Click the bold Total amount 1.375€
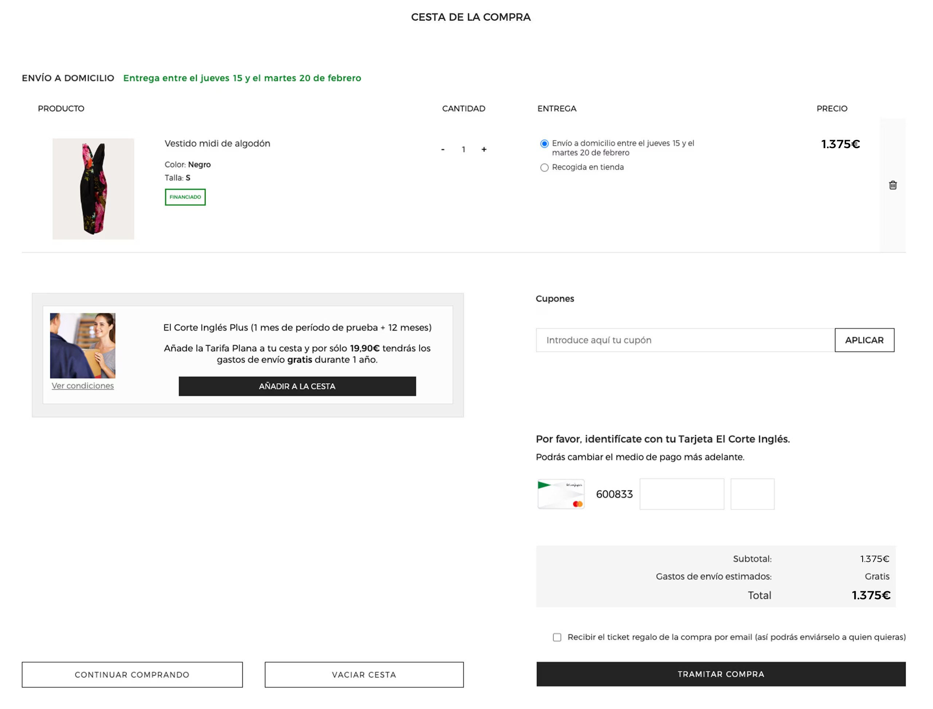The width and height of the screenshot is (933, 709). click(871, 595)
